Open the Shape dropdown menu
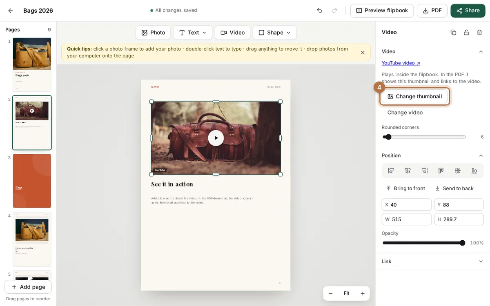This screenshot has height=306, width=490. tap(275, 33)
